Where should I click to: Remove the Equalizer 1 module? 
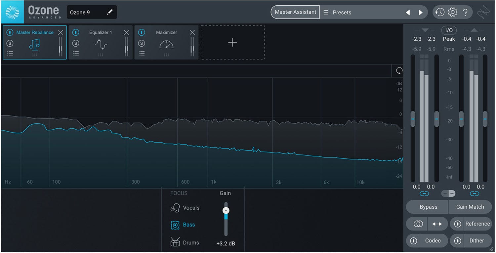click(126, 32)
